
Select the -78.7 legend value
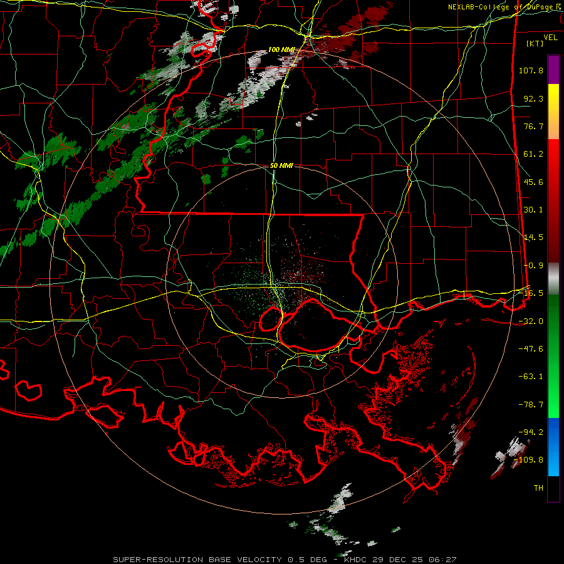(x=531, y=405)
